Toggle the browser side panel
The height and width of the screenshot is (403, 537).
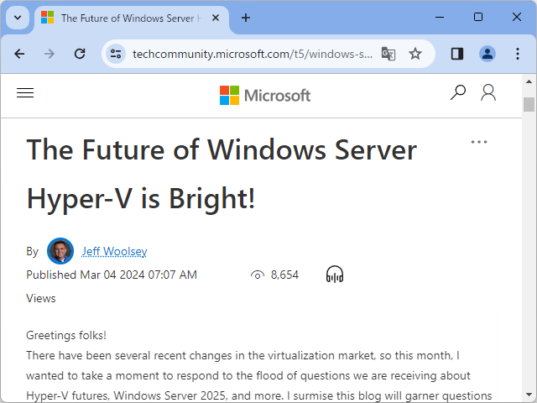[457, 54]
